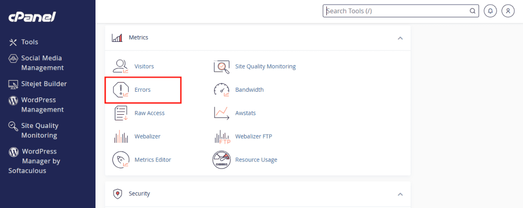This screenshot has height=208, width=523.
Task: Open the Visitors link
Action: [x=144, y=66]
